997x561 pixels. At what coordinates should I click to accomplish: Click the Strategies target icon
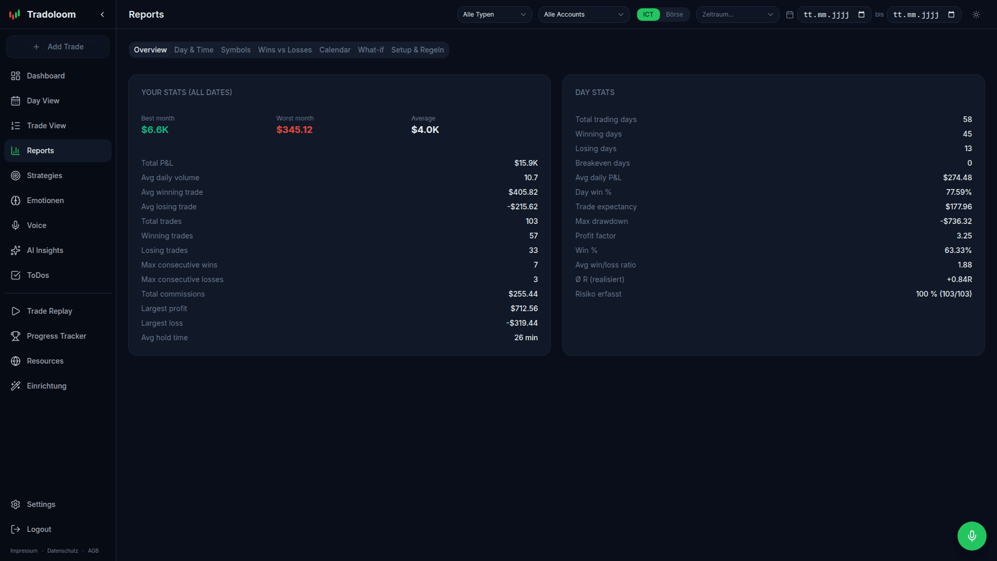[x=16, y=176]
